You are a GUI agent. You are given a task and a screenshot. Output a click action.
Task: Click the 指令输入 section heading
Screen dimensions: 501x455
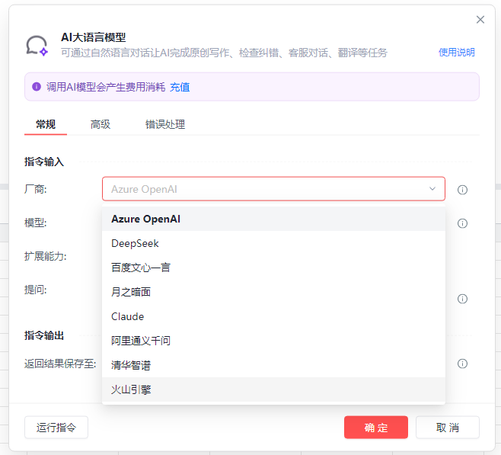pyautogui.click(x=44, y=162)
